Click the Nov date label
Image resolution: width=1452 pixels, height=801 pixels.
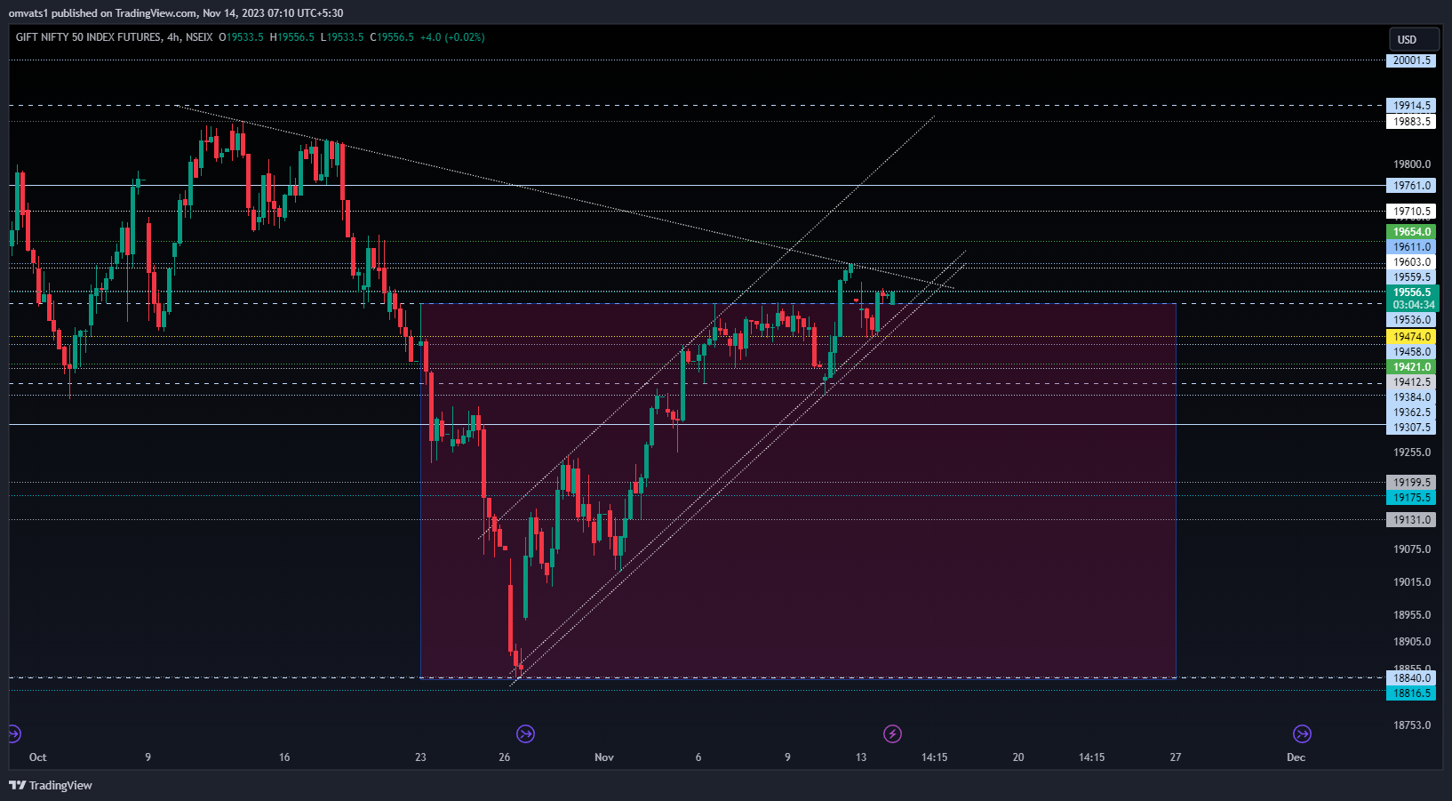pos(604,757)
